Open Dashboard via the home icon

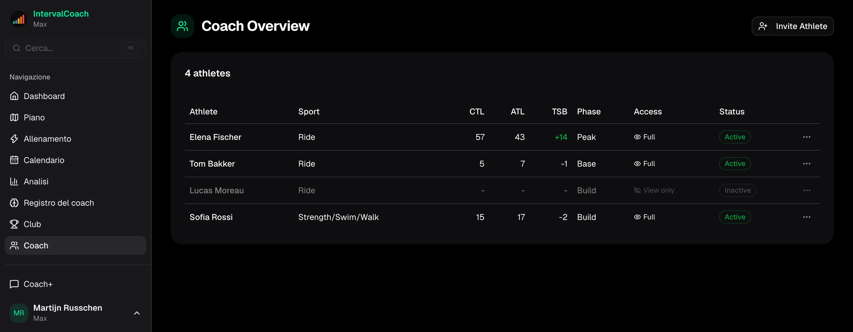(14, 96)
